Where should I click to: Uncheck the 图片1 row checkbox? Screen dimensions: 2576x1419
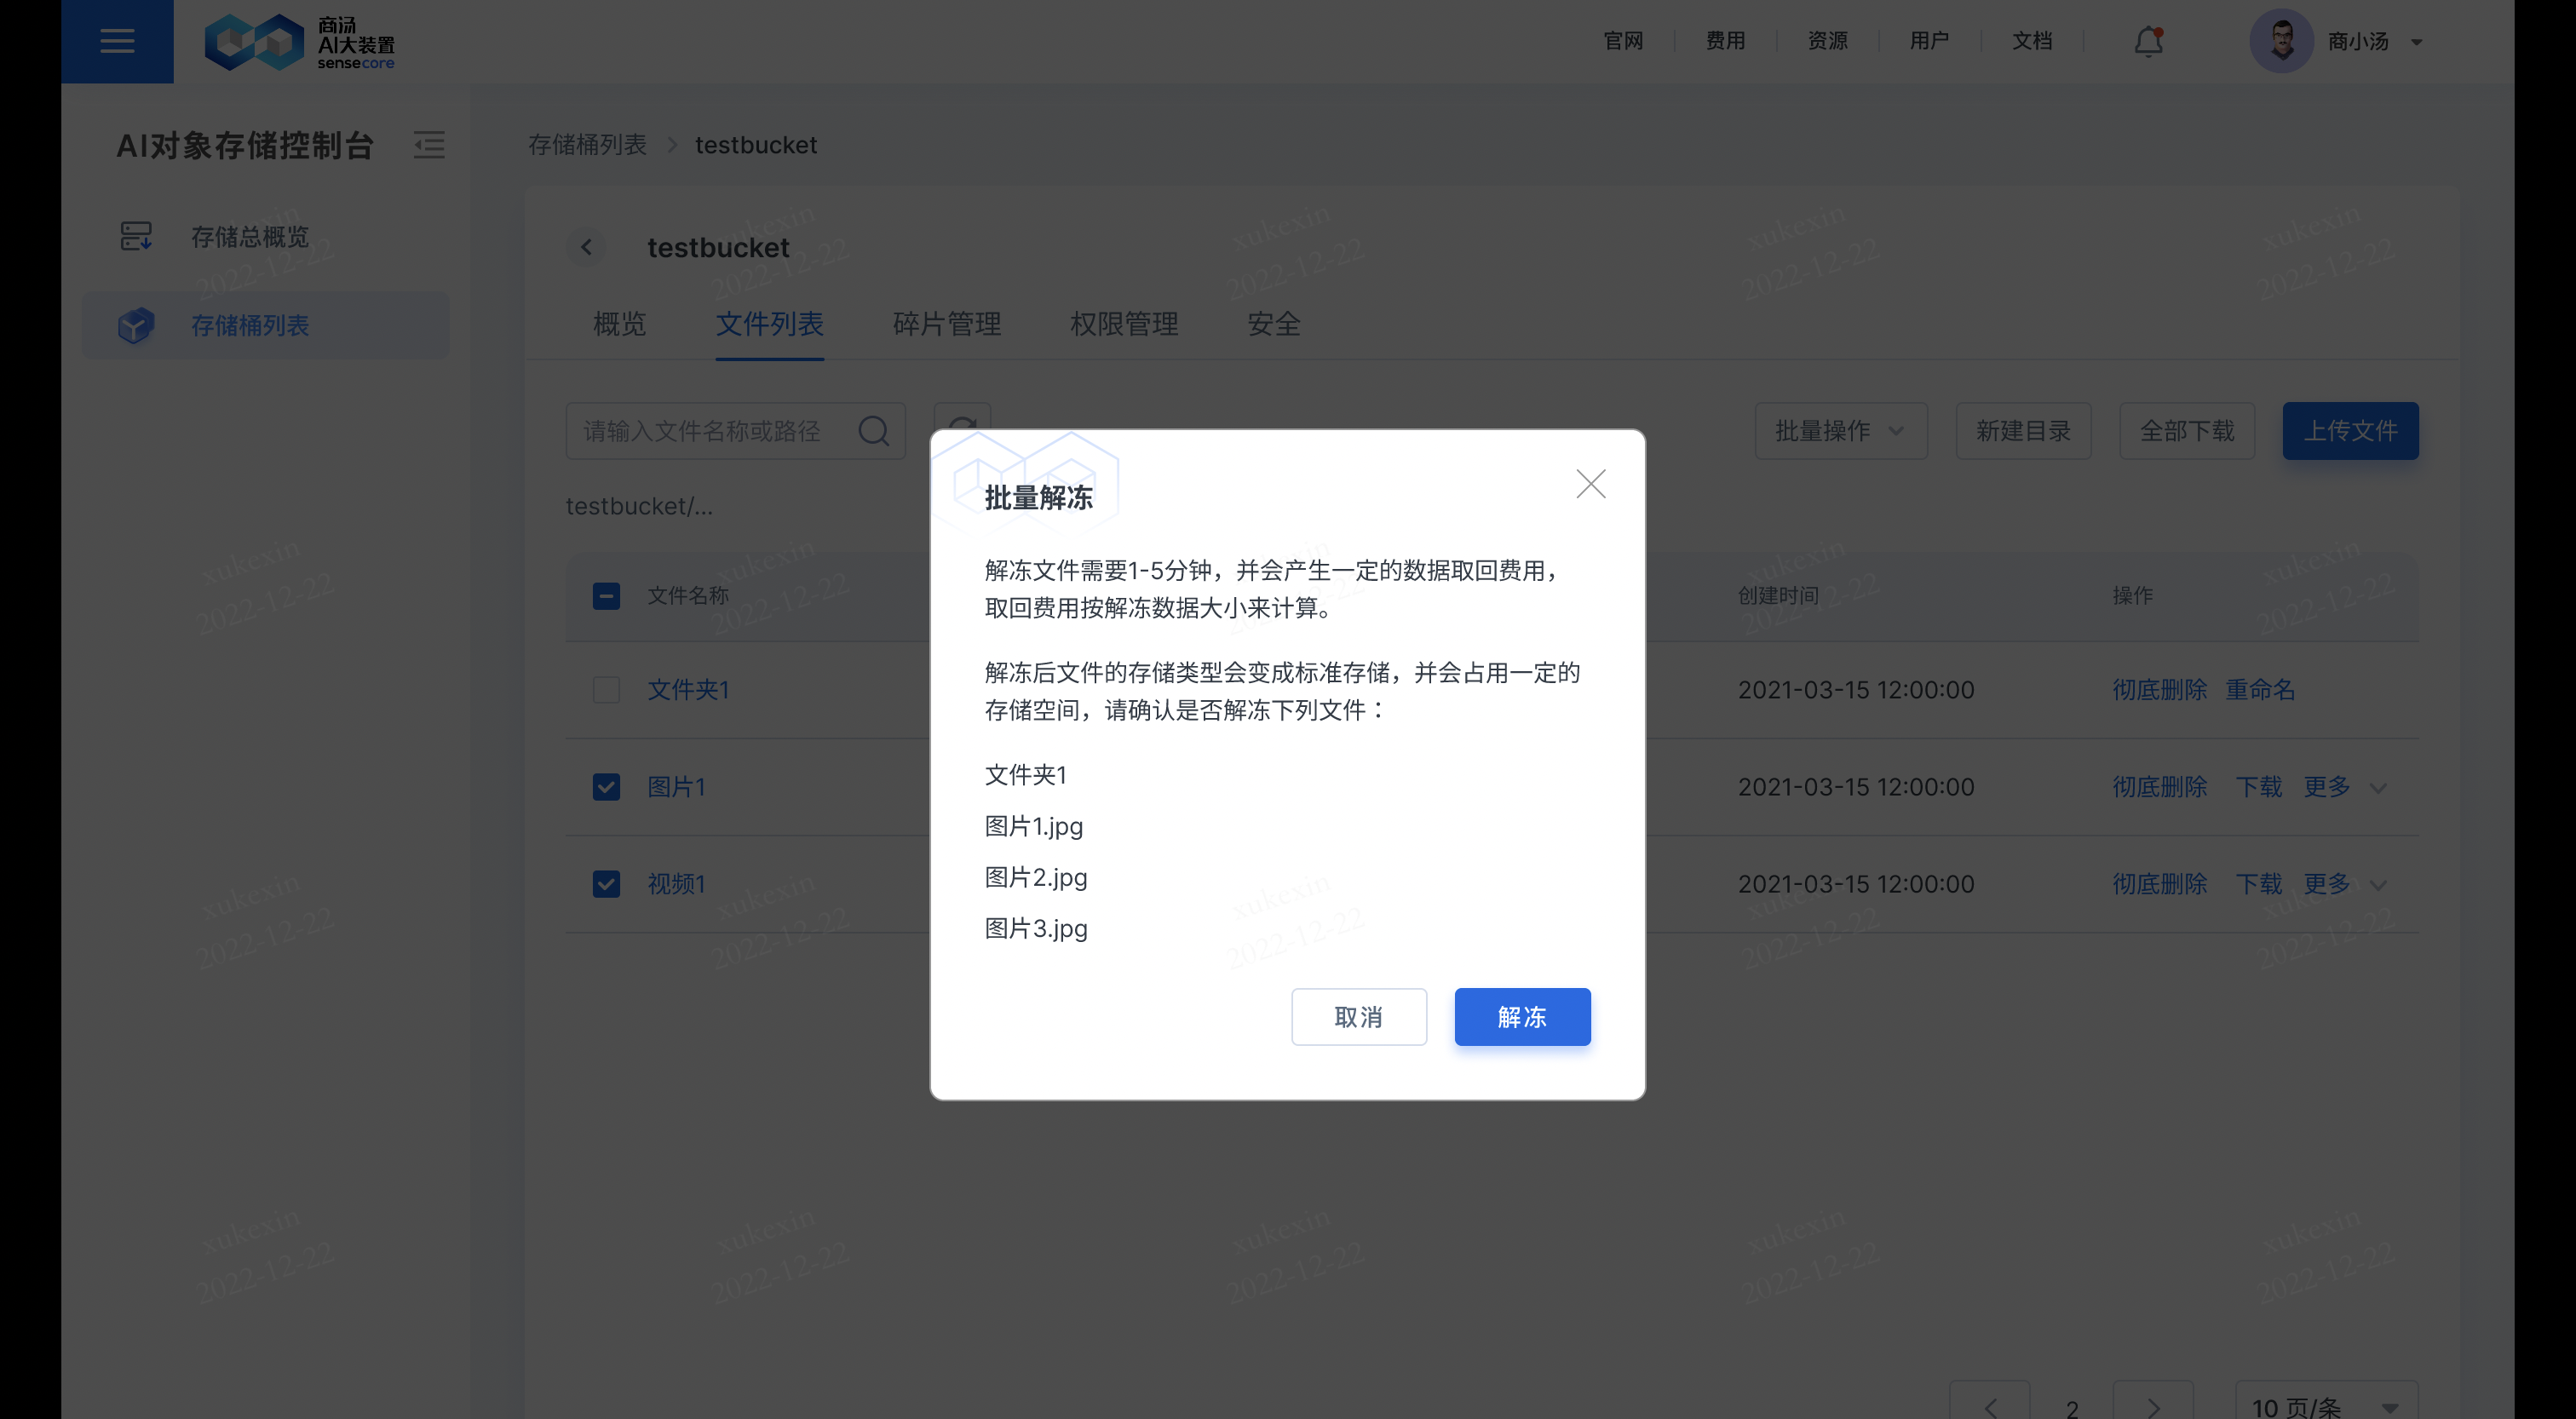tap(606, 787)
